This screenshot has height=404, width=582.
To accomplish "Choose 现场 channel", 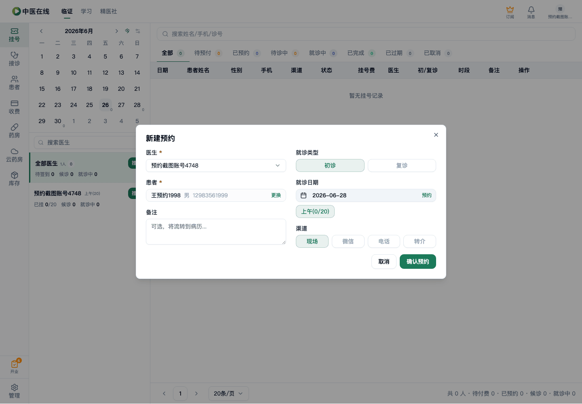I will tap(312, 241).
